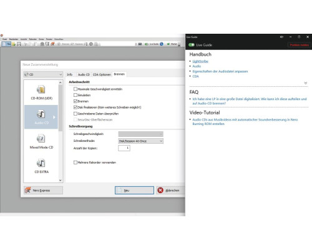The height and width of the screenshot is (250, 312).
Task: Click the Brennen text button in toolbar
Action: [66, 44]
